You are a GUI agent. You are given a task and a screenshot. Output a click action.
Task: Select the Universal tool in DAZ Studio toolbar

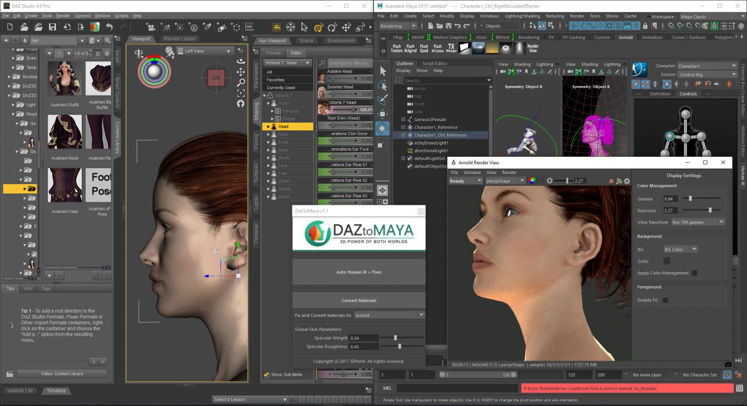[x=319, y=27]
